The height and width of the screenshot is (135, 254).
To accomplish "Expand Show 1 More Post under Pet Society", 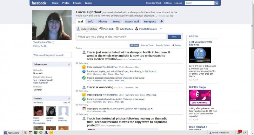I will 116,74.
